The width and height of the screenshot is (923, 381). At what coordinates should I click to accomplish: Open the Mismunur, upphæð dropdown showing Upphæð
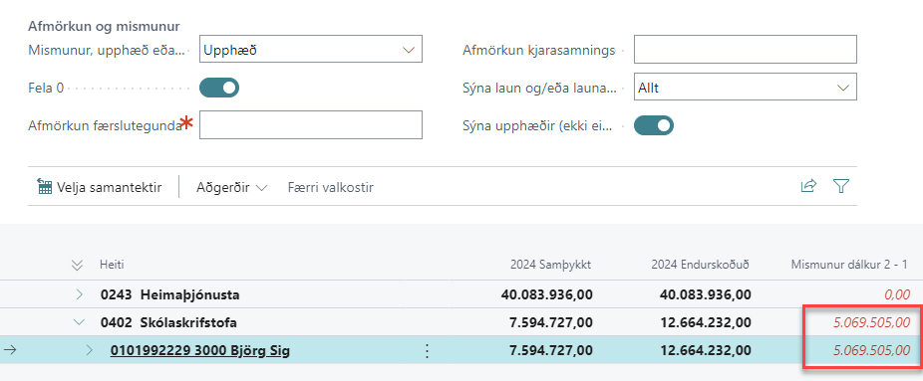click(x=311, y=50)
